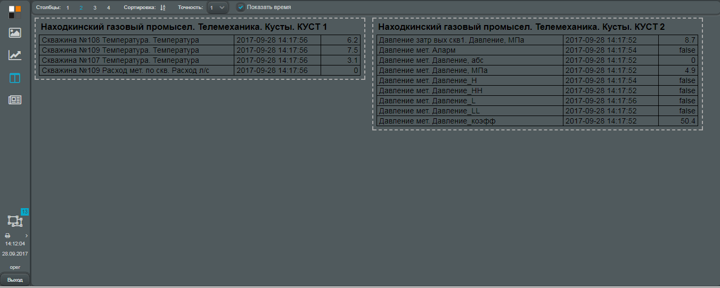
Task: Click the notification badge 13
Action: 24,212
